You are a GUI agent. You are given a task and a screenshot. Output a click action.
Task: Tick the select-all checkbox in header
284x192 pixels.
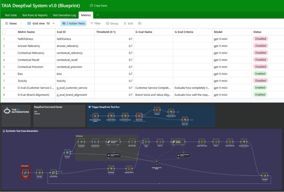[4, 32]
